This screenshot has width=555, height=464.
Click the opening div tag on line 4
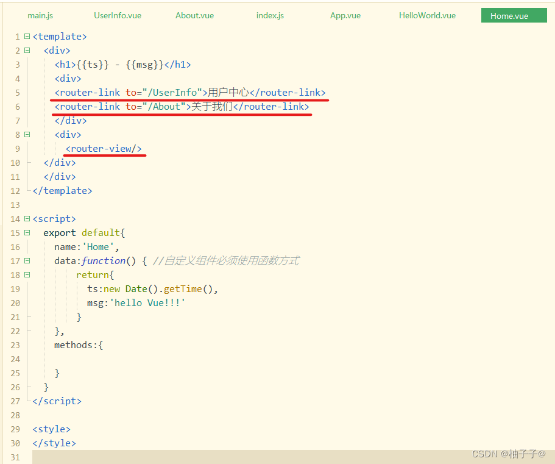[68, 79]
